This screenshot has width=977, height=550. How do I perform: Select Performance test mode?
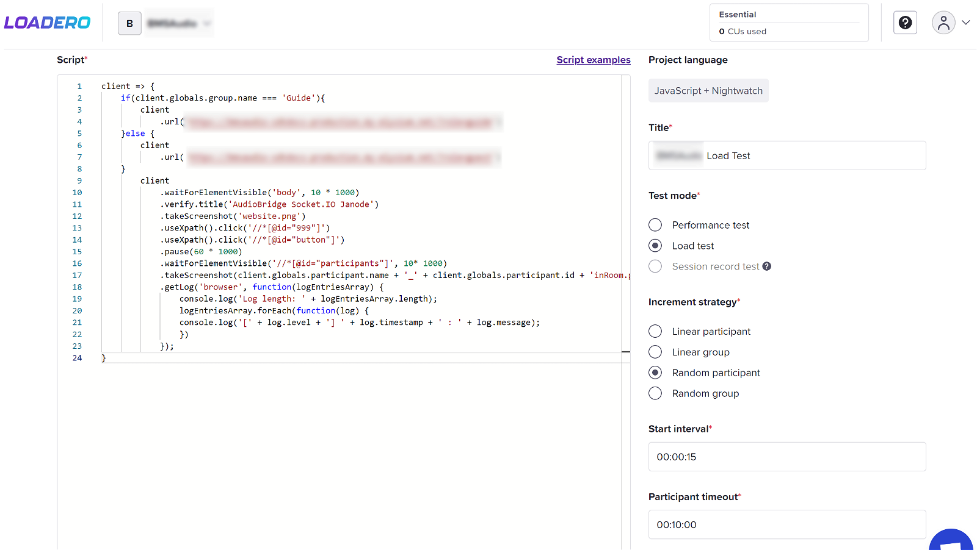pos(655,225)
